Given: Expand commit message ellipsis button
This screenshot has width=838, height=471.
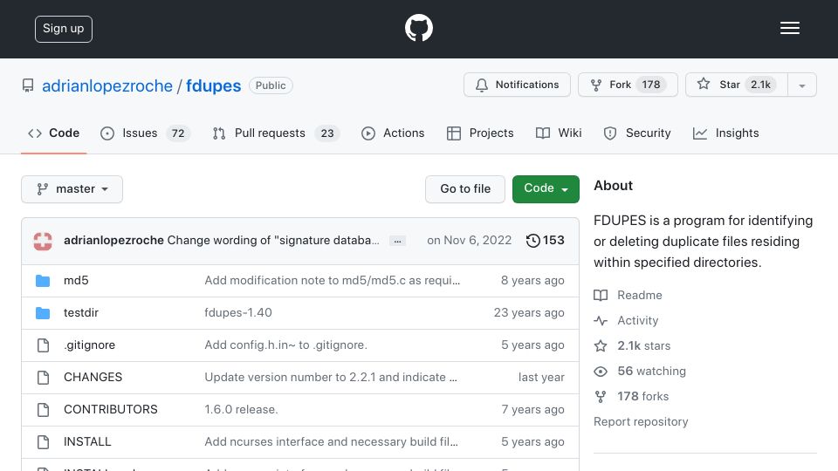Looking at the screenshot, I should (x=398, y=241).
